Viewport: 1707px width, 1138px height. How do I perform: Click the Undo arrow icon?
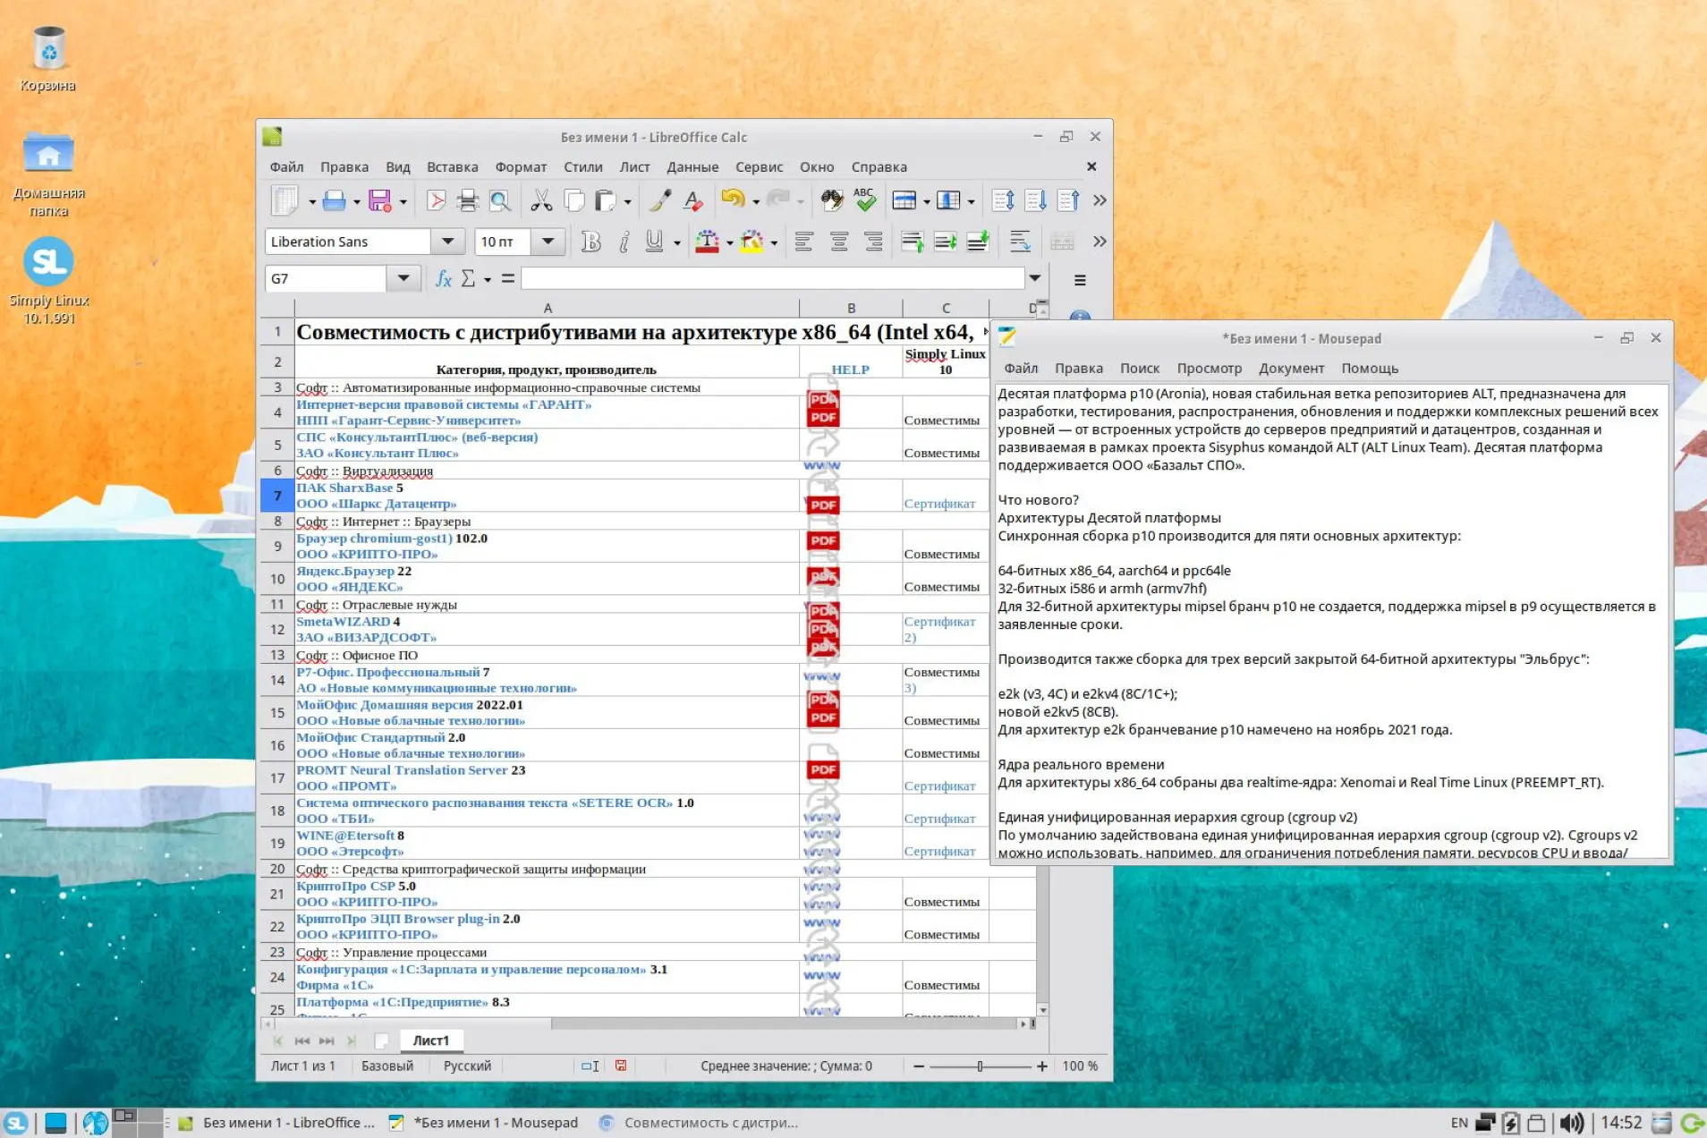click(732, 200)
